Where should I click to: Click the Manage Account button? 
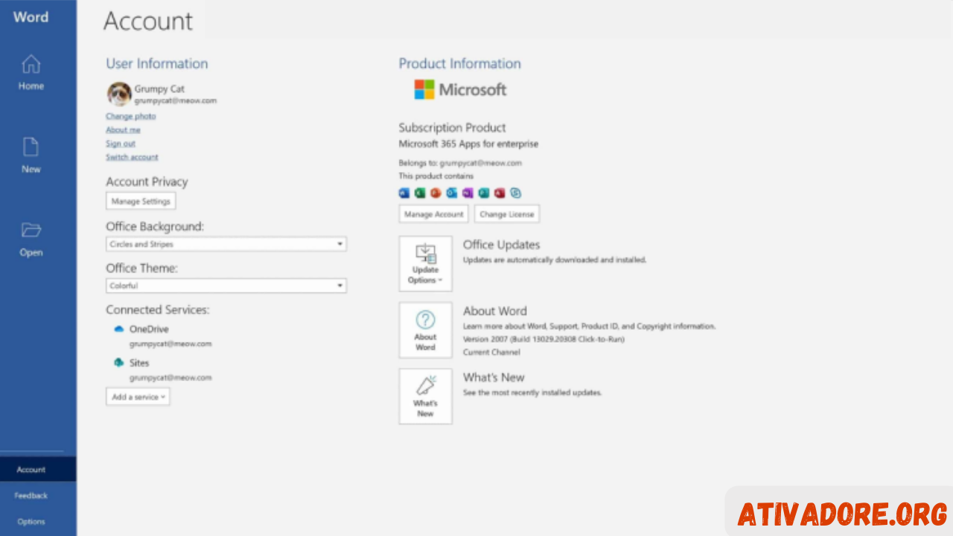[433, 214]
